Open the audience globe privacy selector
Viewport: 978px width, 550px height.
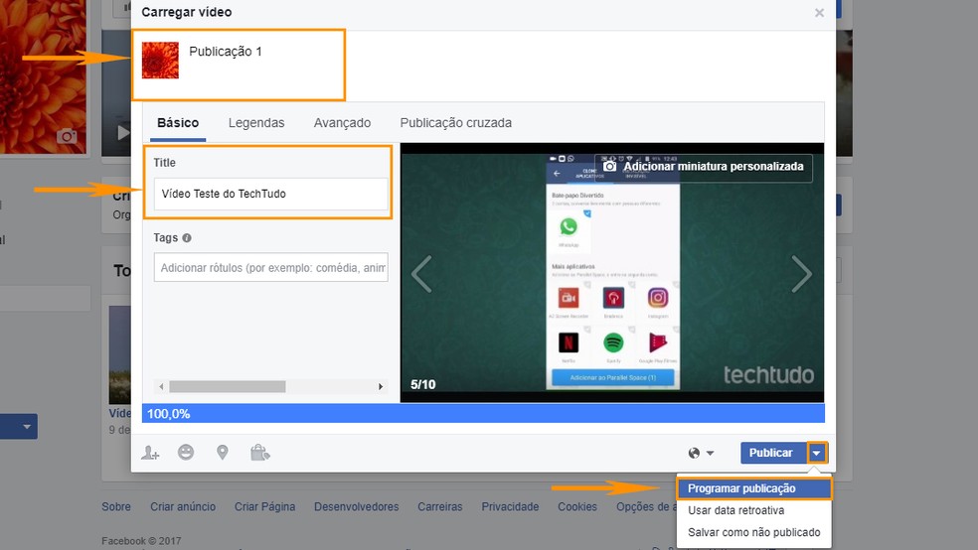[x=701, y=453]
